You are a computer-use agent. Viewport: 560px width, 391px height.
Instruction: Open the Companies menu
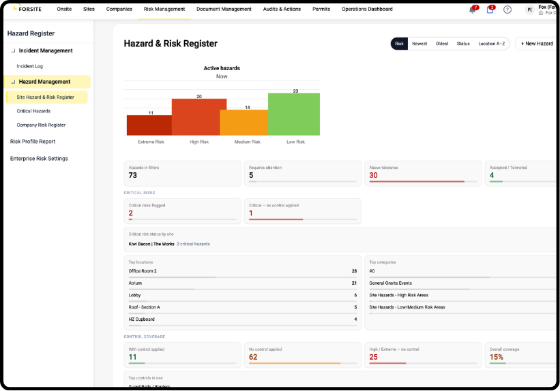click(x=119, y=9)
